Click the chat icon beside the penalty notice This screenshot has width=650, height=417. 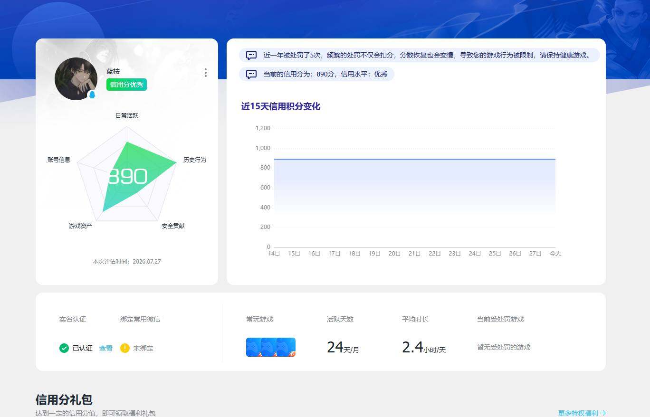point(251,56)
